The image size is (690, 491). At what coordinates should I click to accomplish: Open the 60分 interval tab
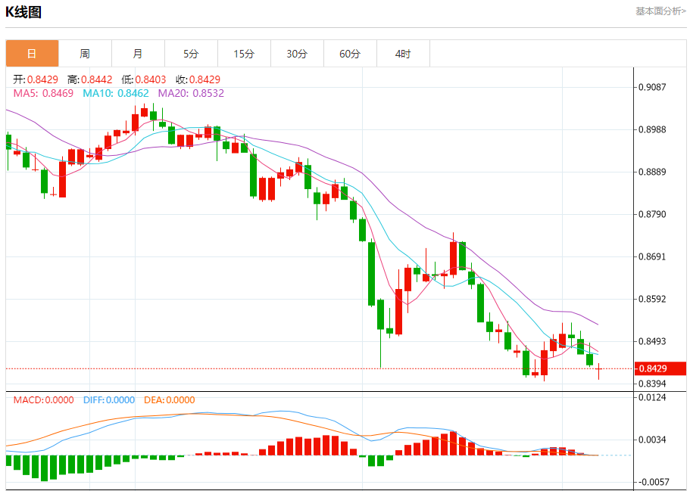click(350, 54)
